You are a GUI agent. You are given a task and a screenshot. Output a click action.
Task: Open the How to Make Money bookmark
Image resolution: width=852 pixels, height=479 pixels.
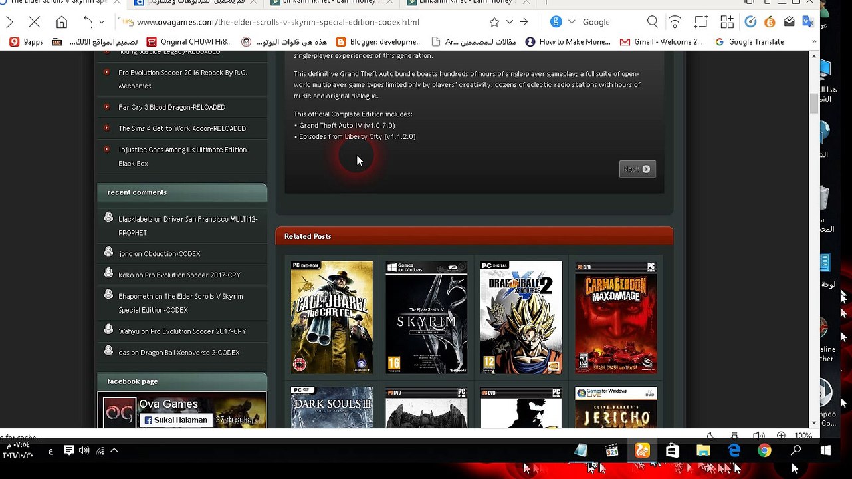pyautogui.click(x=568, y=41)
